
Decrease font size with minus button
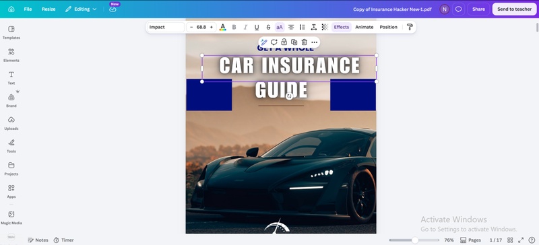191,27
